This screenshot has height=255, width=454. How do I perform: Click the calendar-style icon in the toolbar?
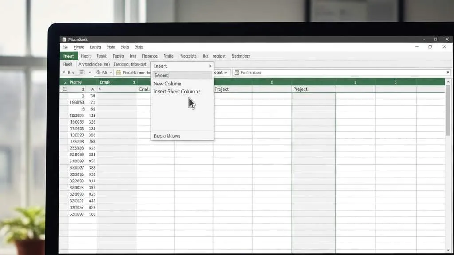[82, 73]
